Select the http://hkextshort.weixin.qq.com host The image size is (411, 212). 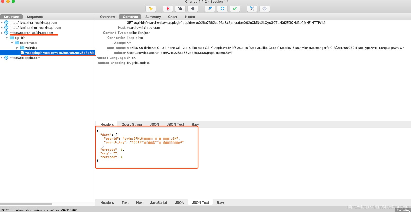point(33,22)
